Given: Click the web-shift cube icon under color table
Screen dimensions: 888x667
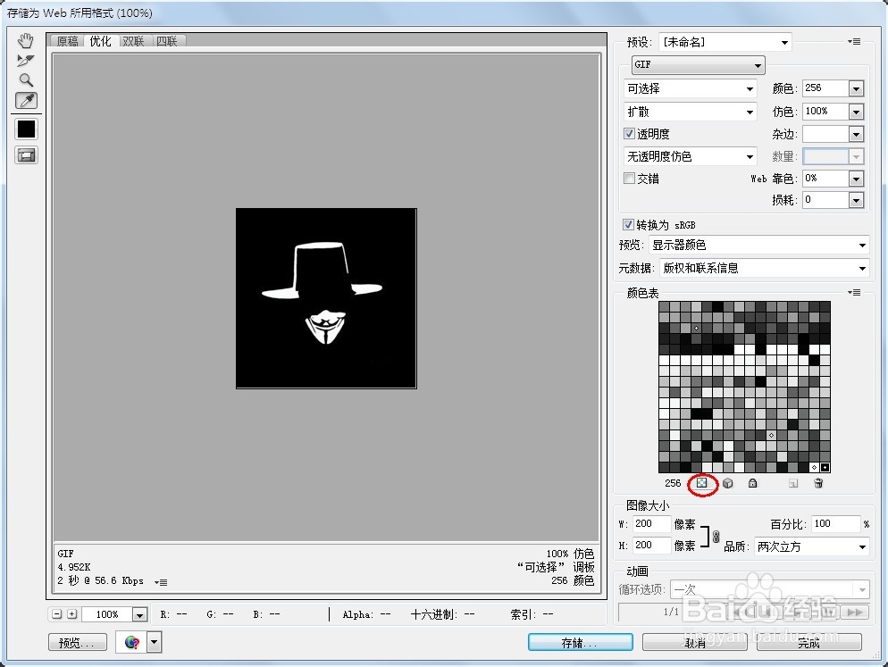Looking at the screenshot, I should (728, 483).
